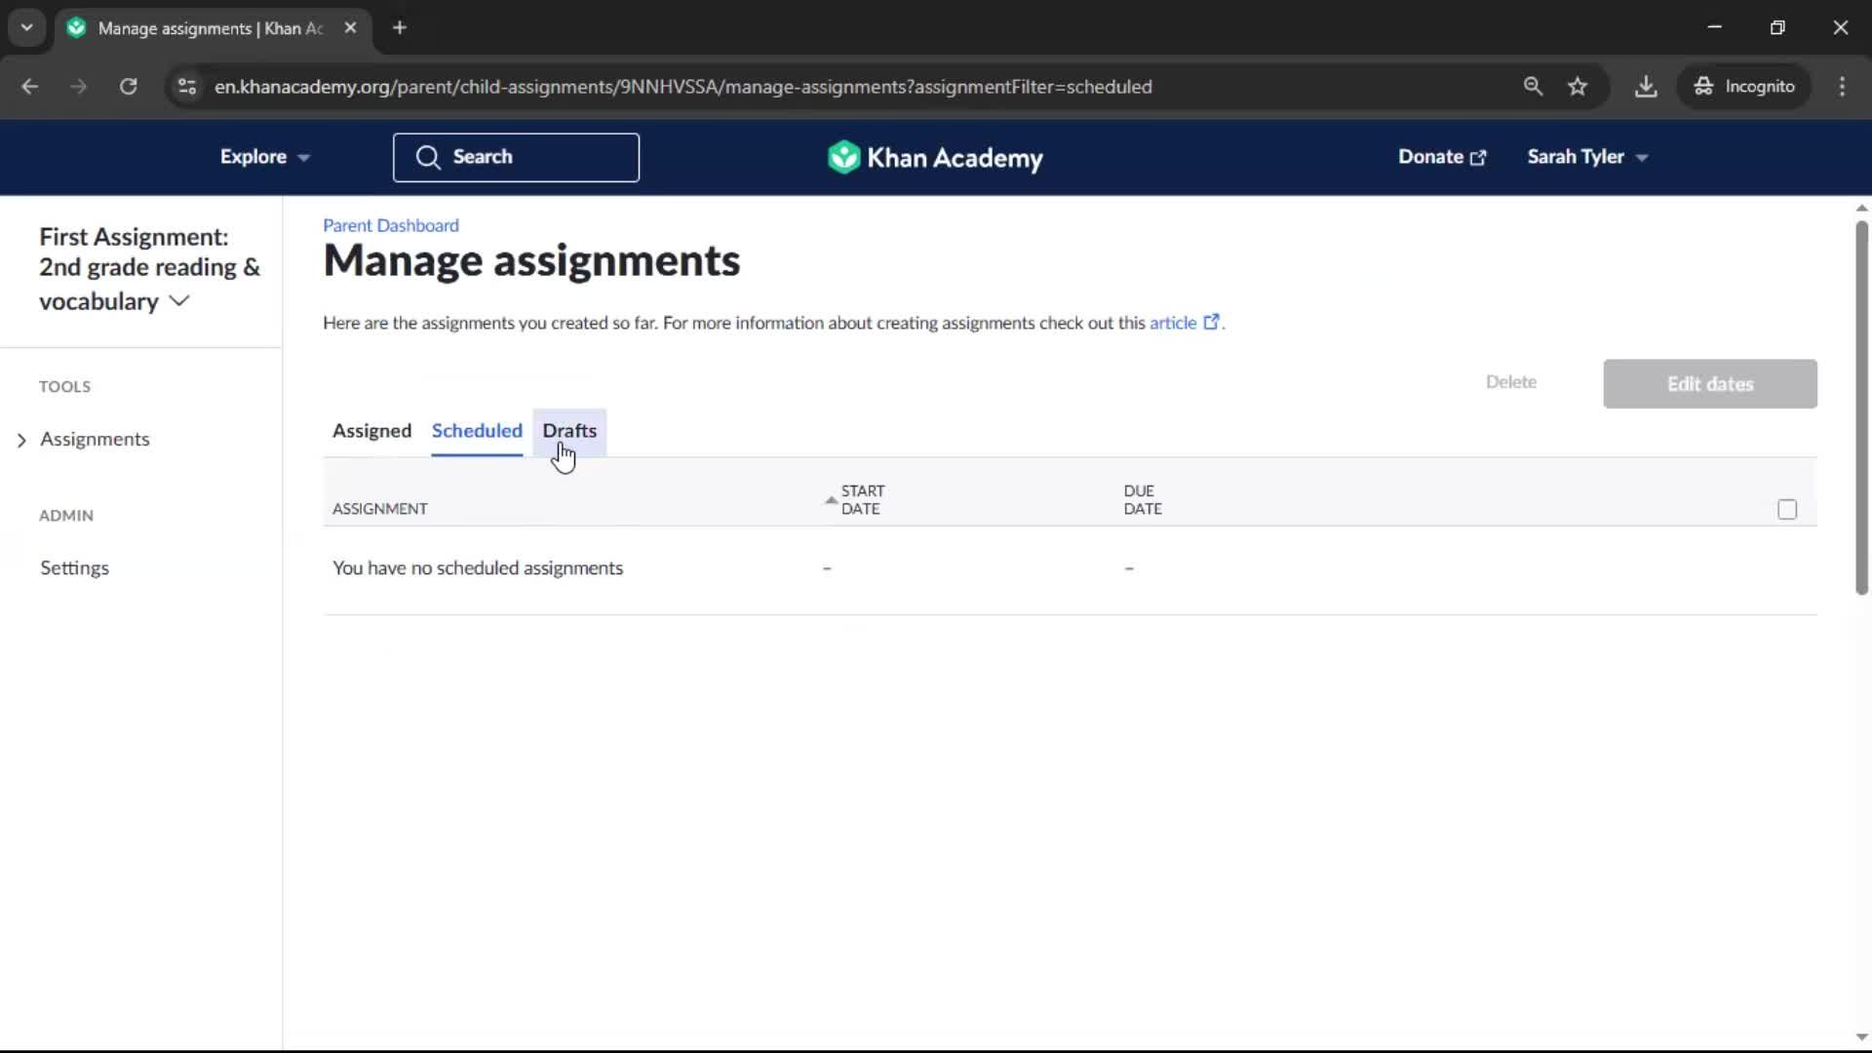Open a new browser tab
The width and height of the screenshot is (1872, 1053).
point(400,28)
